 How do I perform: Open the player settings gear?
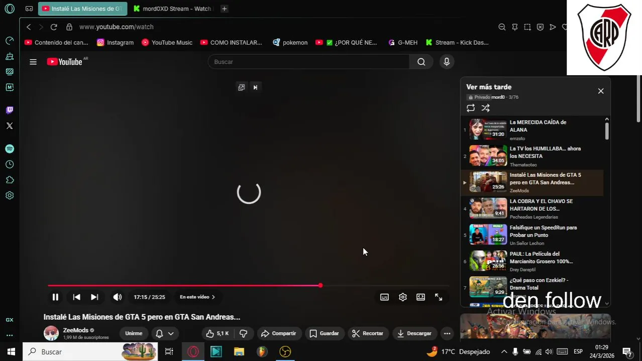point(402,297)
